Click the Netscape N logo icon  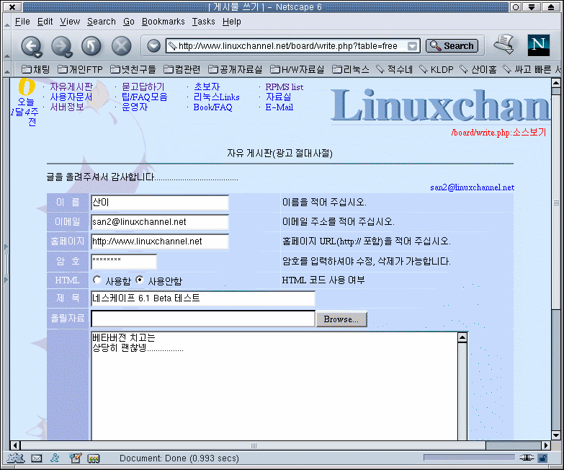point(538,45)
